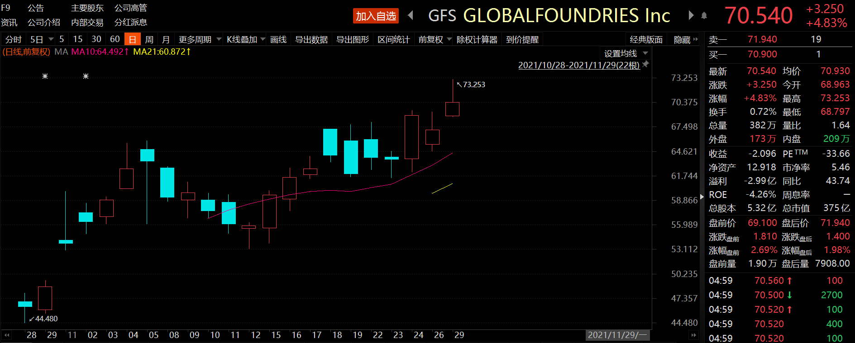Open the 公告 announcements menu

click(x=36, y=8)
